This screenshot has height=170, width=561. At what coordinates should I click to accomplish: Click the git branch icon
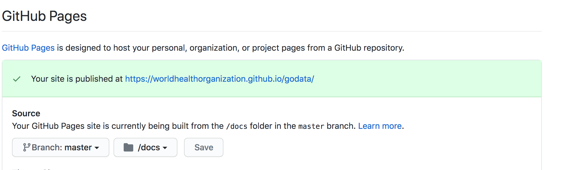(26, 147)
